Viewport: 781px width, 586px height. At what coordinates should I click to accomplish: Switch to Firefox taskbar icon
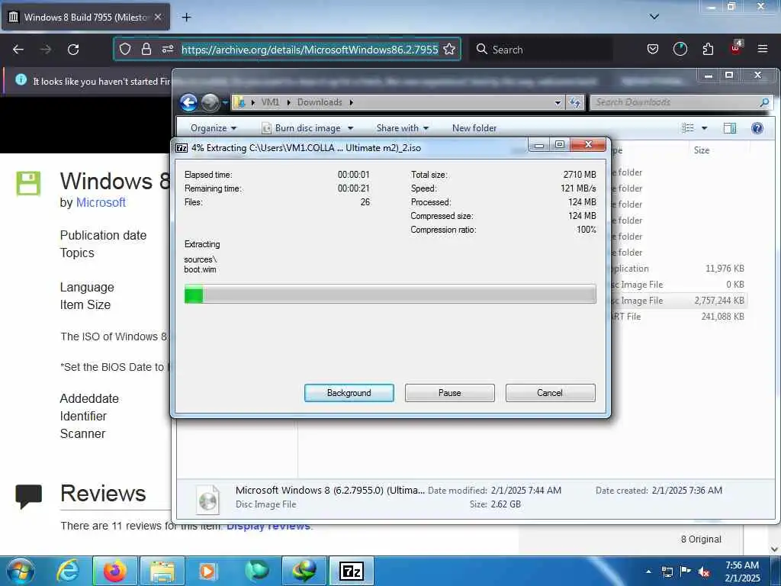click(x=114, y=571)
